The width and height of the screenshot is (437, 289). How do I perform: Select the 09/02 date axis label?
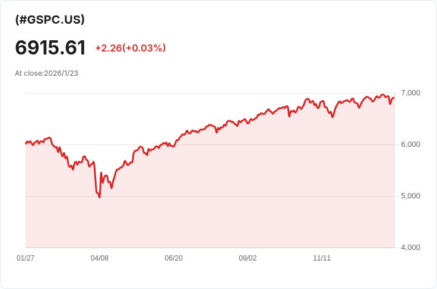(248, 258)
